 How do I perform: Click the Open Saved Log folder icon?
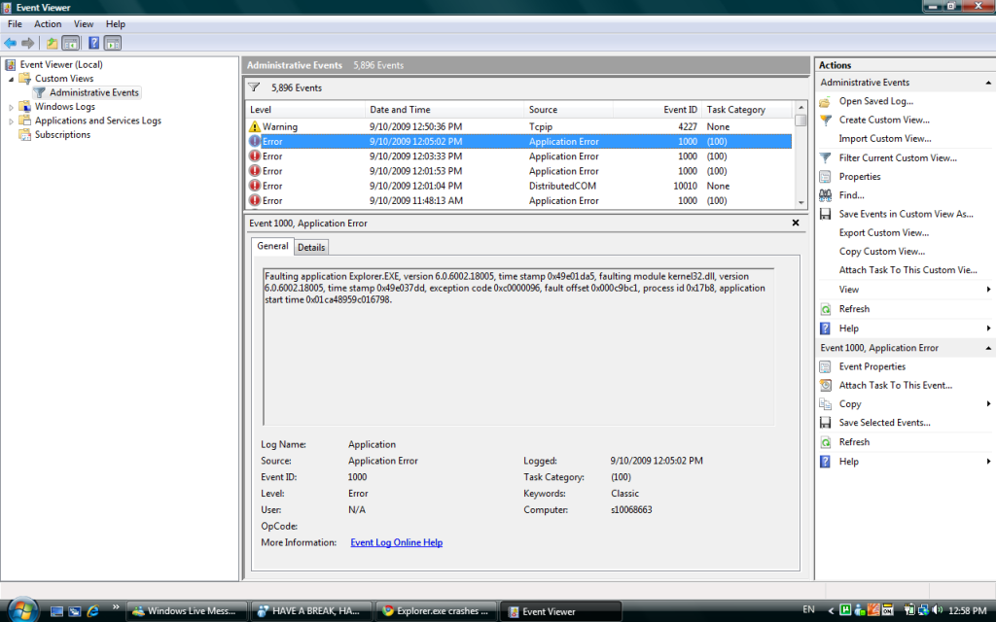point(825,101)
